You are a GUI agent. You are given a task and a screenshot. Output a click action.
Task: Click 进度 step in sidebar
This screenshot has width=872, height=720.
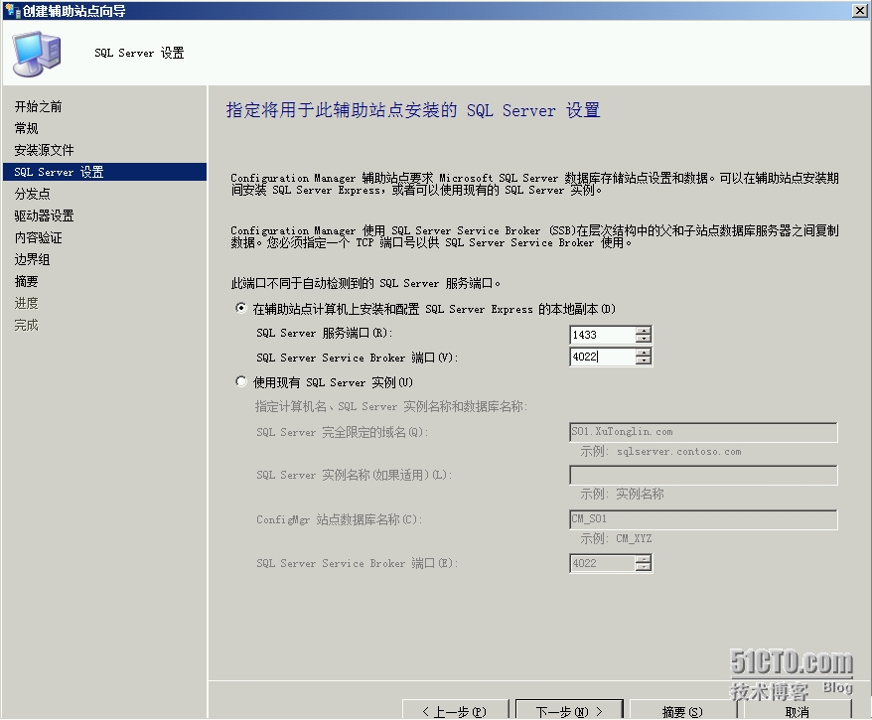click(26, 303)
